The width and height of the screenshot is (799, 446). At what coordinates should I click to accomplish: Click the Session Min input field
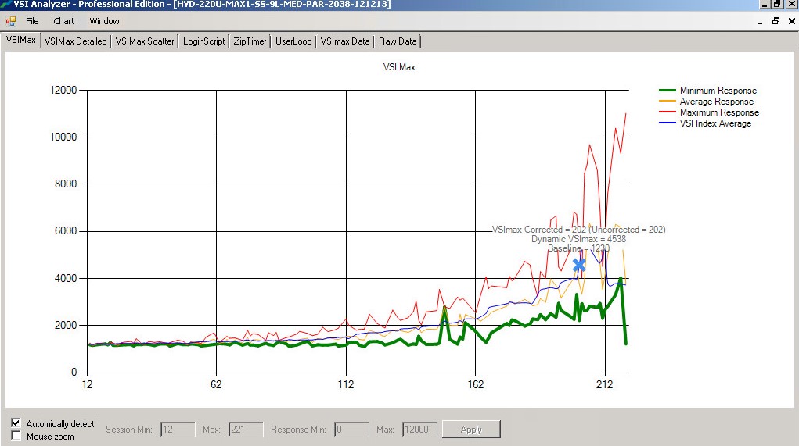click(178, 429)
